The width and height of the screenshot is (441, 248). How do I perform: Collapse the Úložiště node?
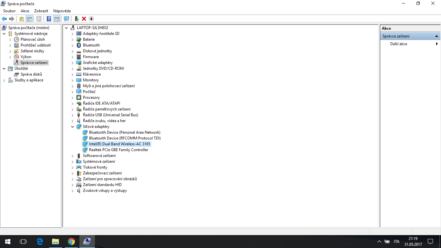4,68
